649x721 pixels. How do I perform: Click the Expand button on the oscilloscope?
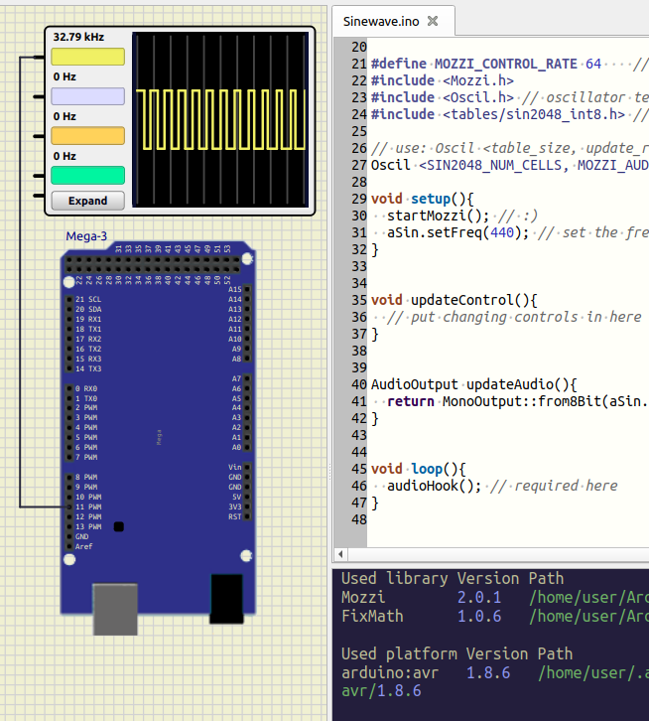click(x=87, y=201)
